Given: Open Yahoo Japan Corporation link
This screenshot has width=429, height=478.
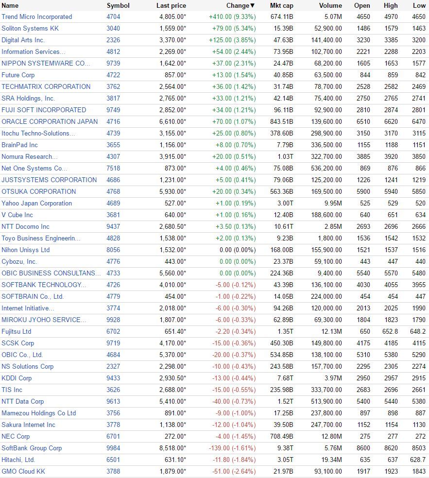Looking at the screenshot, I should [x=36, y=203].
